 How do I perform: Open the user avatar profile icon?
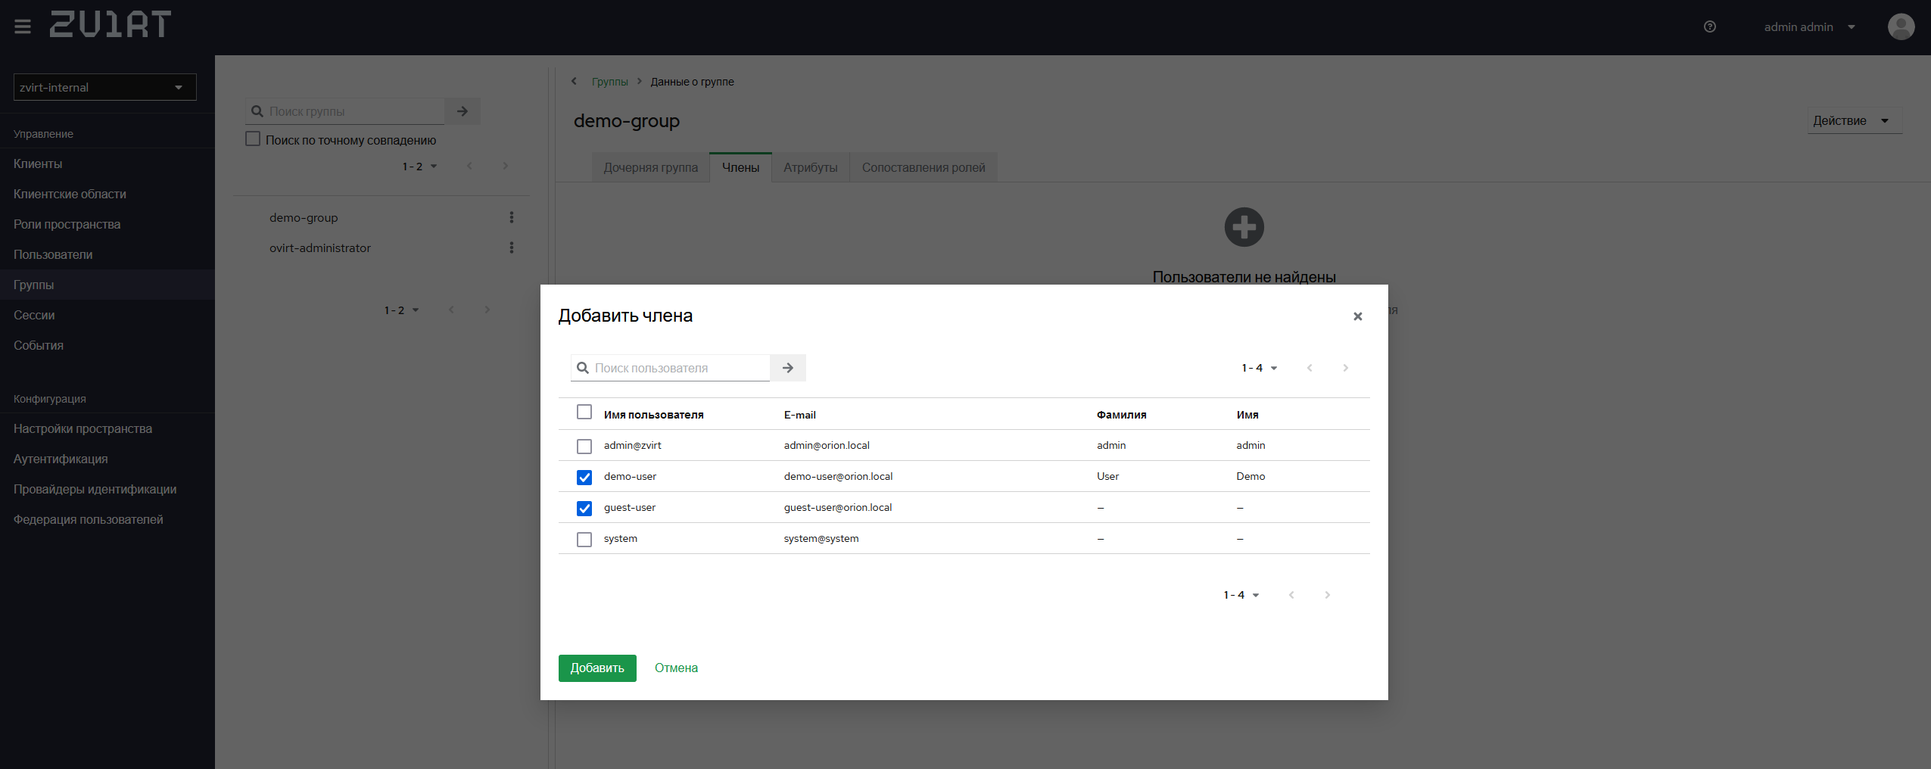coord(1901,26)
